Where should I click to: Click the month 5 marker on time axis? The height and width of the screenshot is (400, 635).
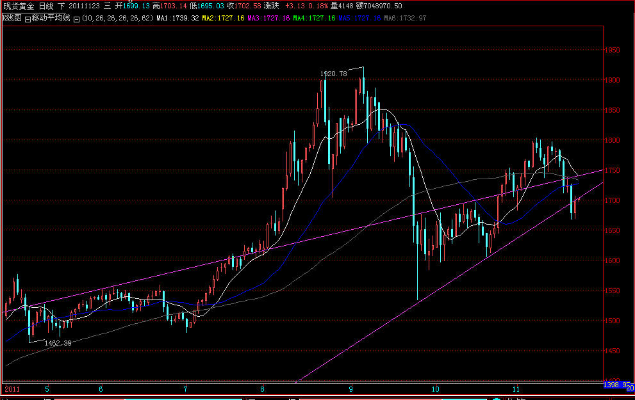[47, 389]
